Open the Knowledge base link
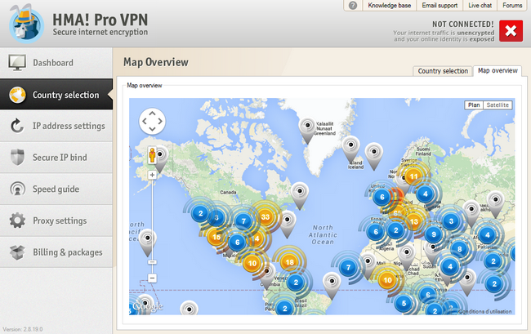Image resolution: width=531 pixels, height=334 pixels. click(390, 6)
